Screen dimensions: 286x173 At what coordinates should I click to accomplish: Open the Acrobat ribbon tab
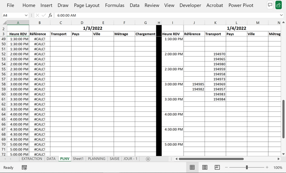pos(215,5)
